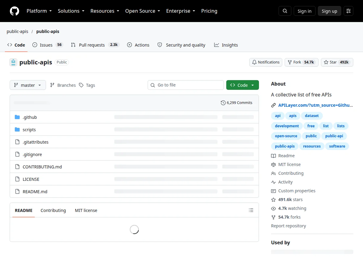Open the Actions tab

pos(138,45)
